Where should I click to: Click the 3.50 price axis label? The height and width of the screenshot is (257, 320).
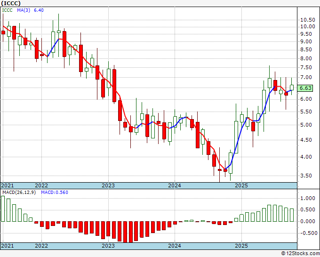(x=306, y=176)
